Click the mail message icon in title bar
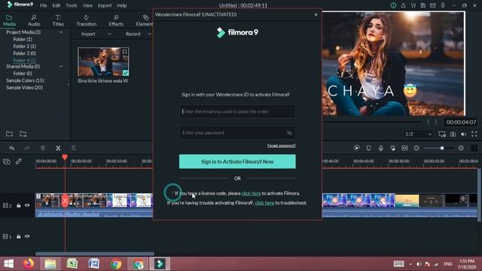The width and height of the screenshot is (482, 271). [433, 5]
